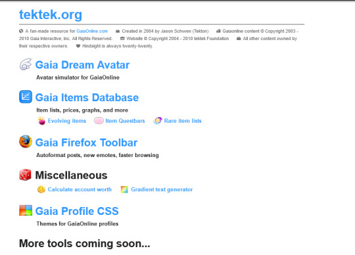Open the Gaia Items Database link

[87, 97]
